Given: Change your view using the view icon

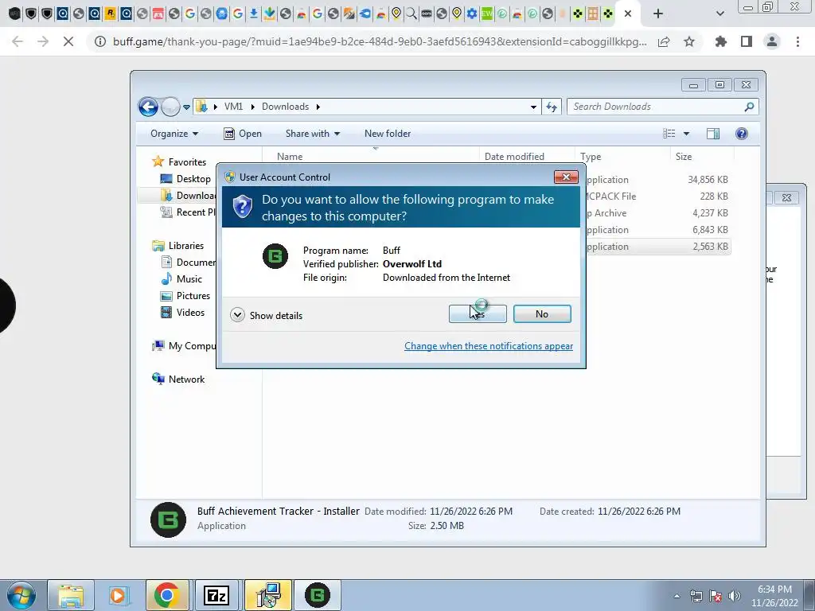Looking at the screenshot, I should [669, 134].
